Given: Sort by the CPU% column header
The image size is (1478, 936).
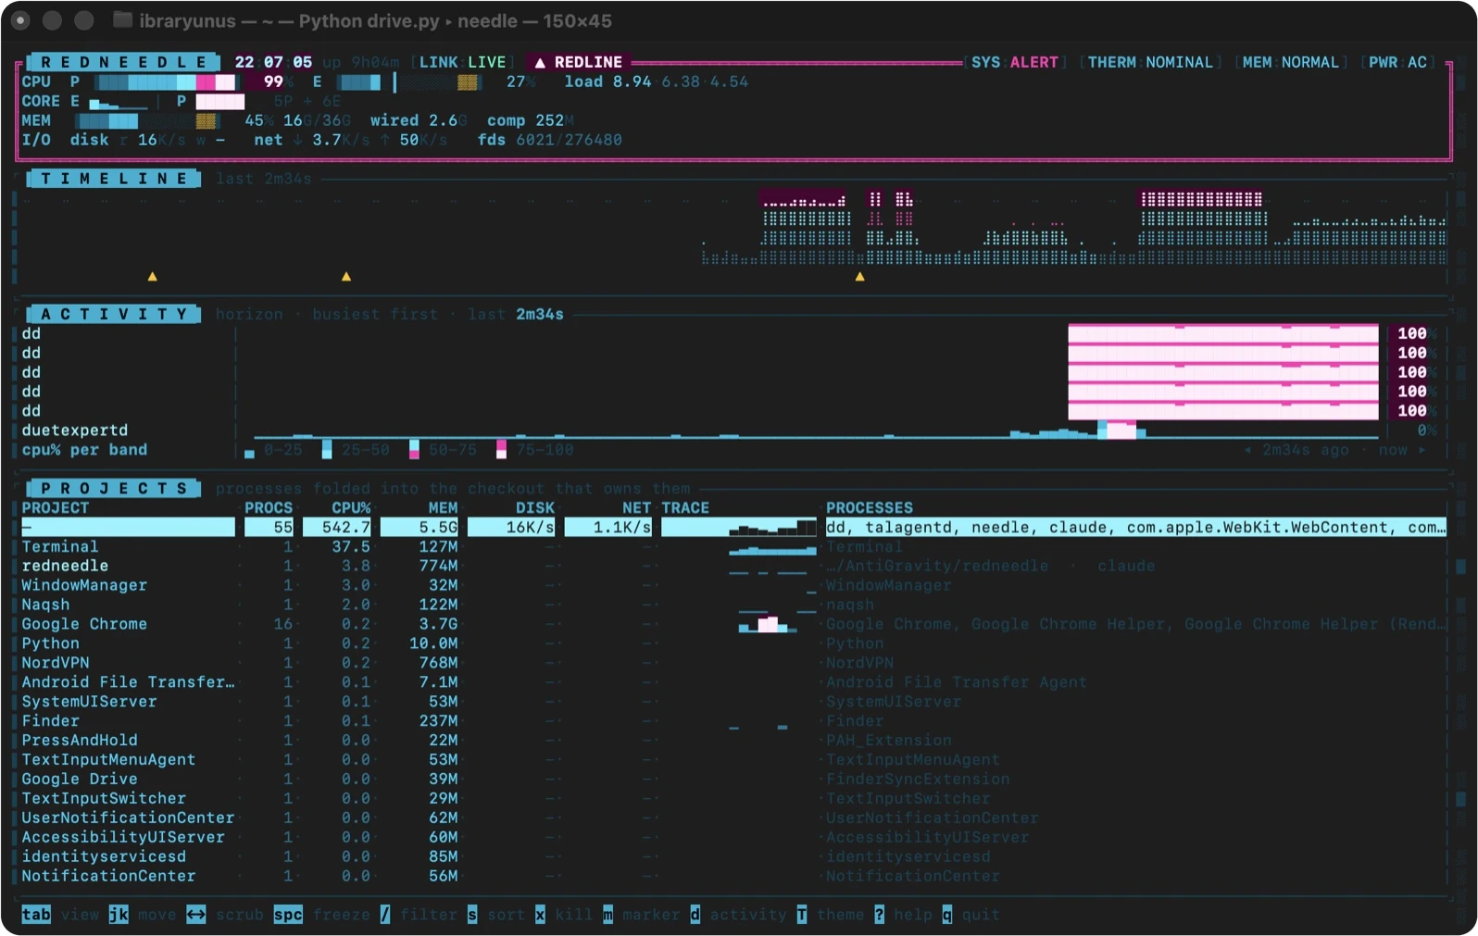Looking at the screenshot, I should [x=351, y=507].
